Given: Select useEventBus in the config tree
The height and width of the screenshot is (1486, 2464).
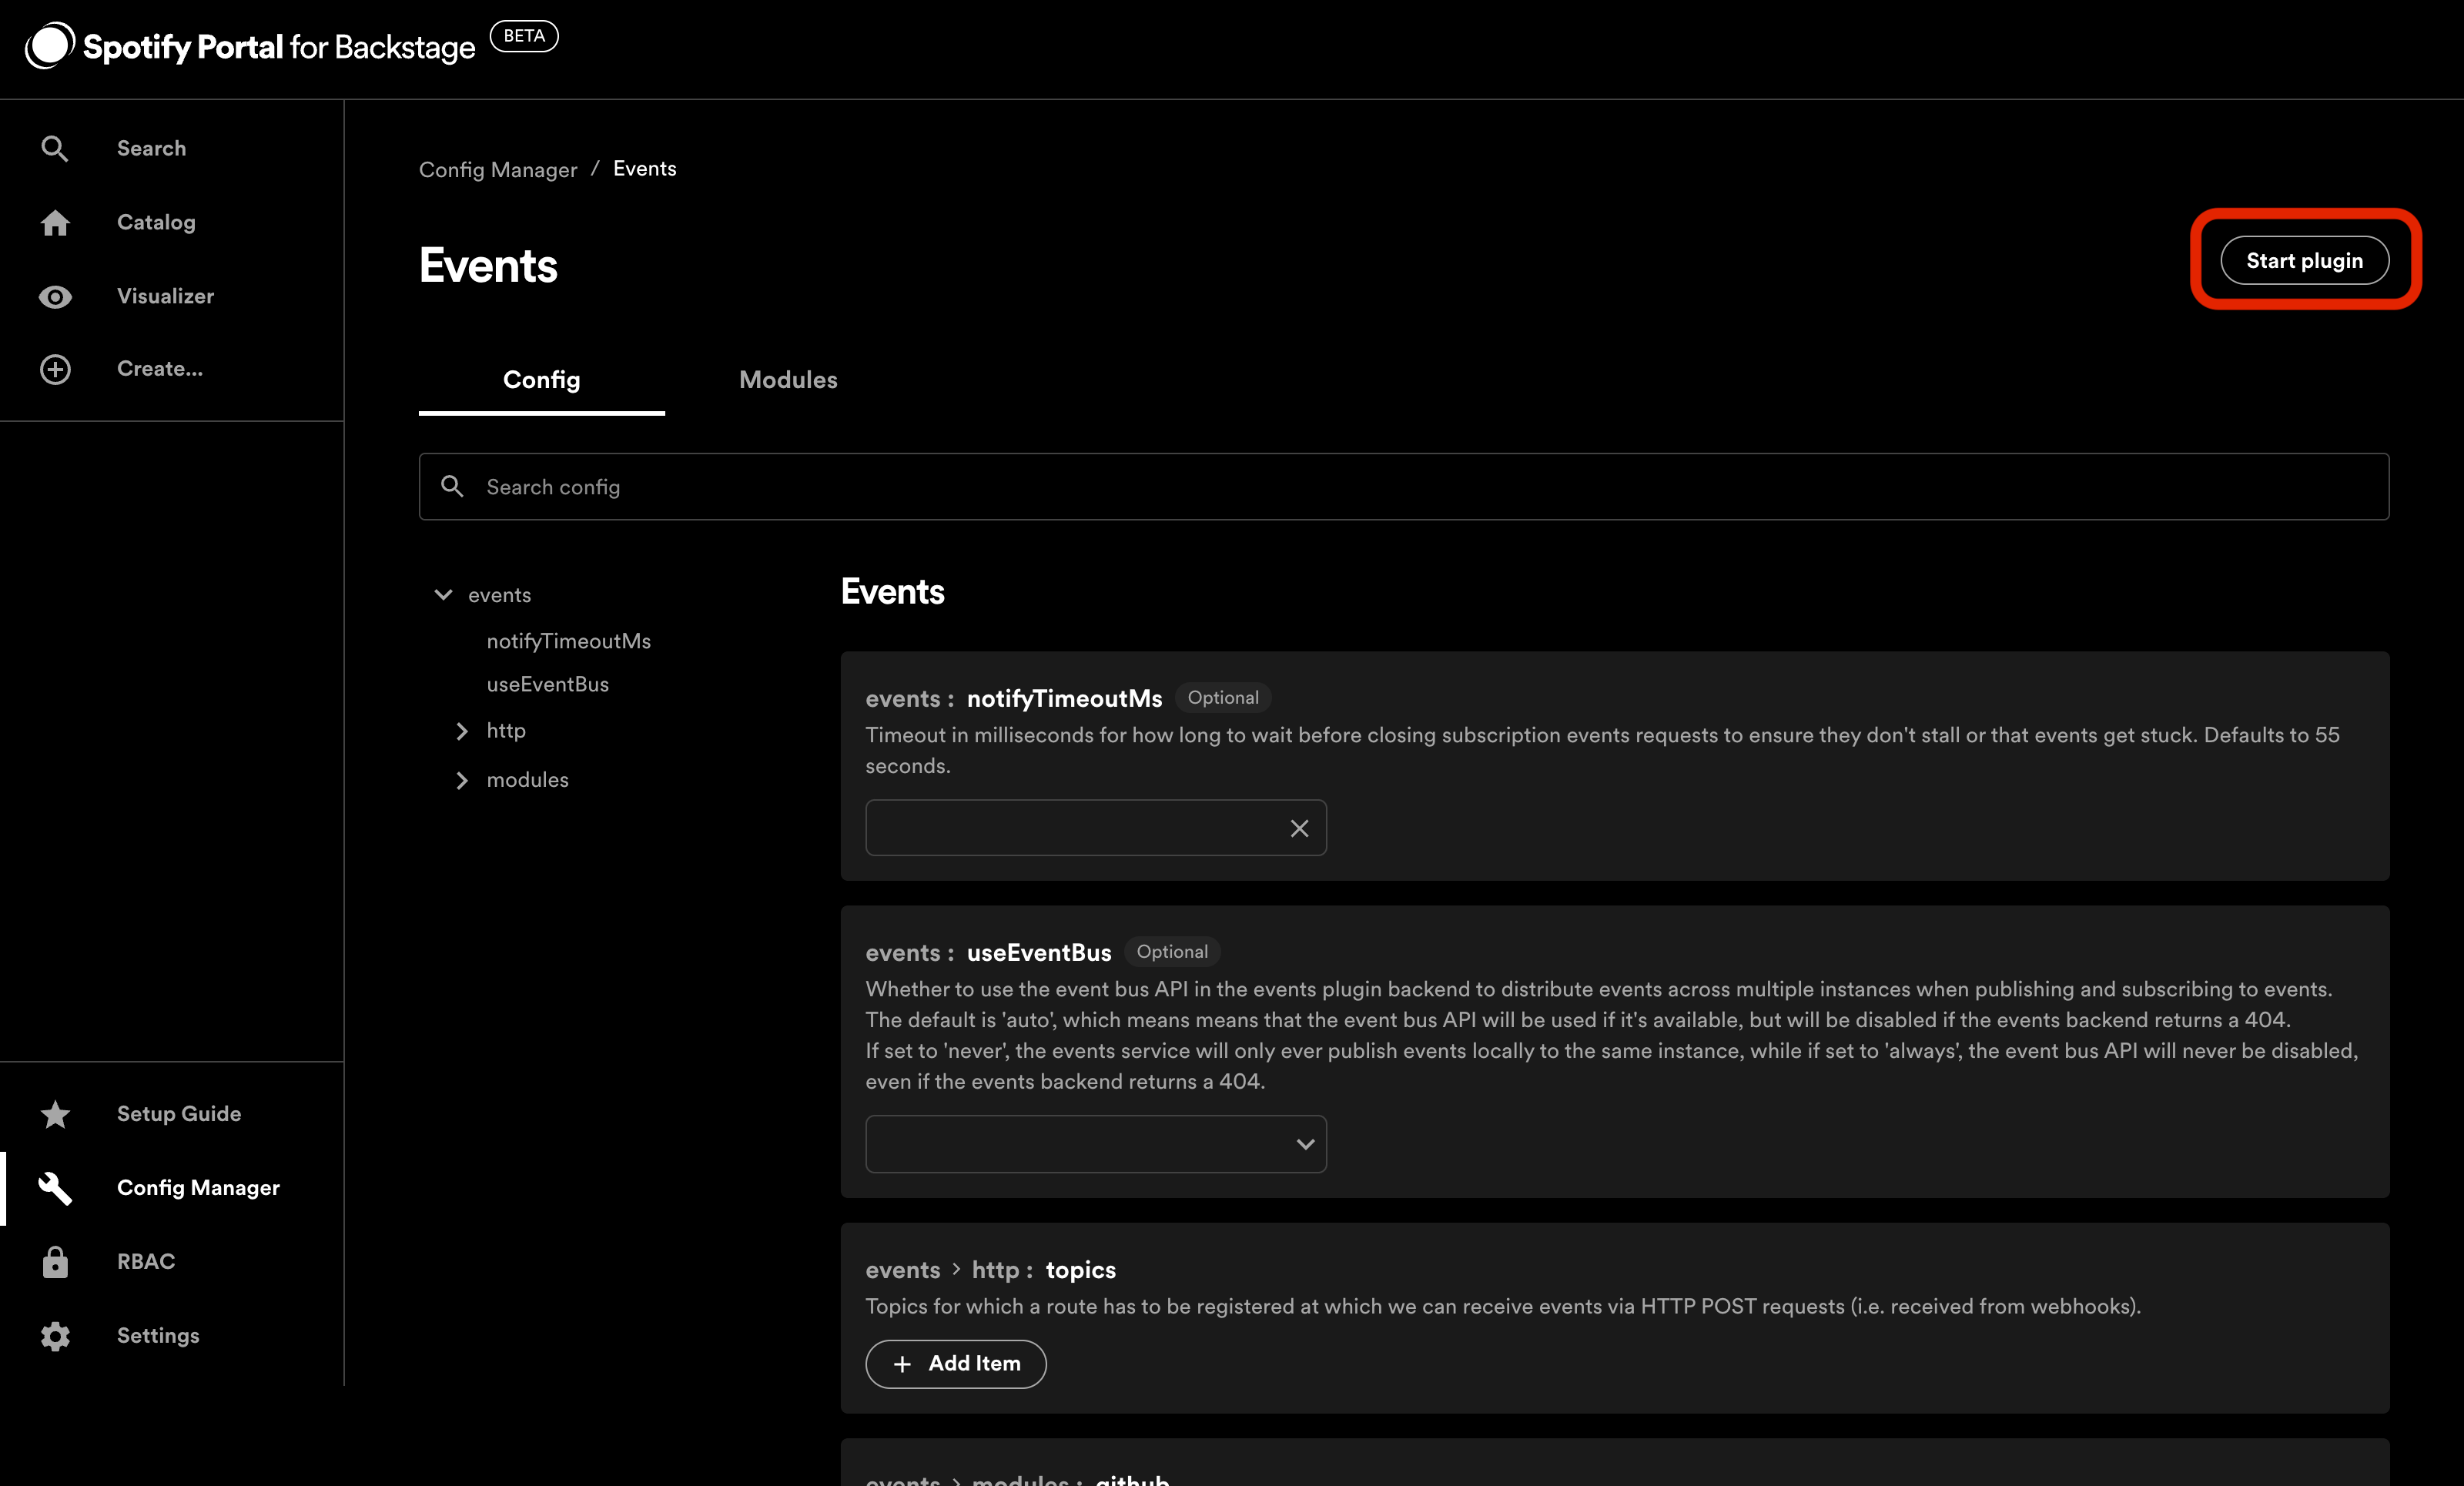Looking at the screenshot, I should [x=548, y=684].
